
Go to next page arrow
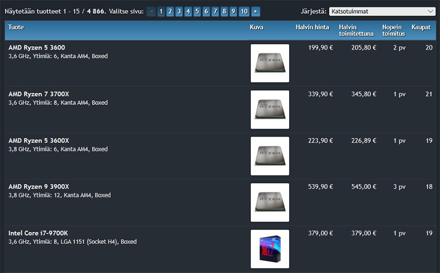[256, 11]
